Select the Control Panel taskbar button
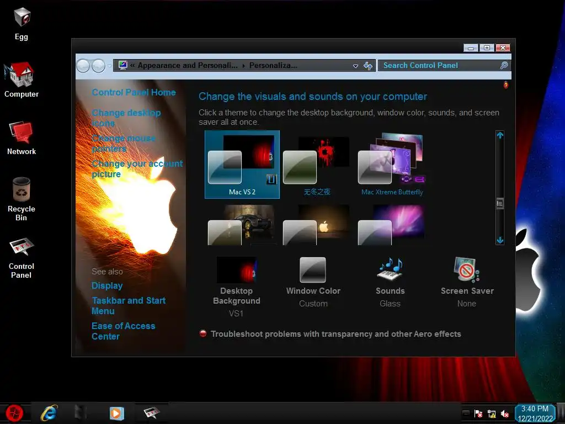 [152, 413]
